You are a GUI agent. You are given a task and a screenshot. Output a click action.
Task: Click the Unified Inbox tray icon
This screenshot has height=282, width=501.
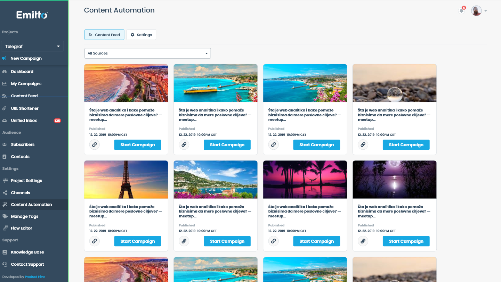5,121
